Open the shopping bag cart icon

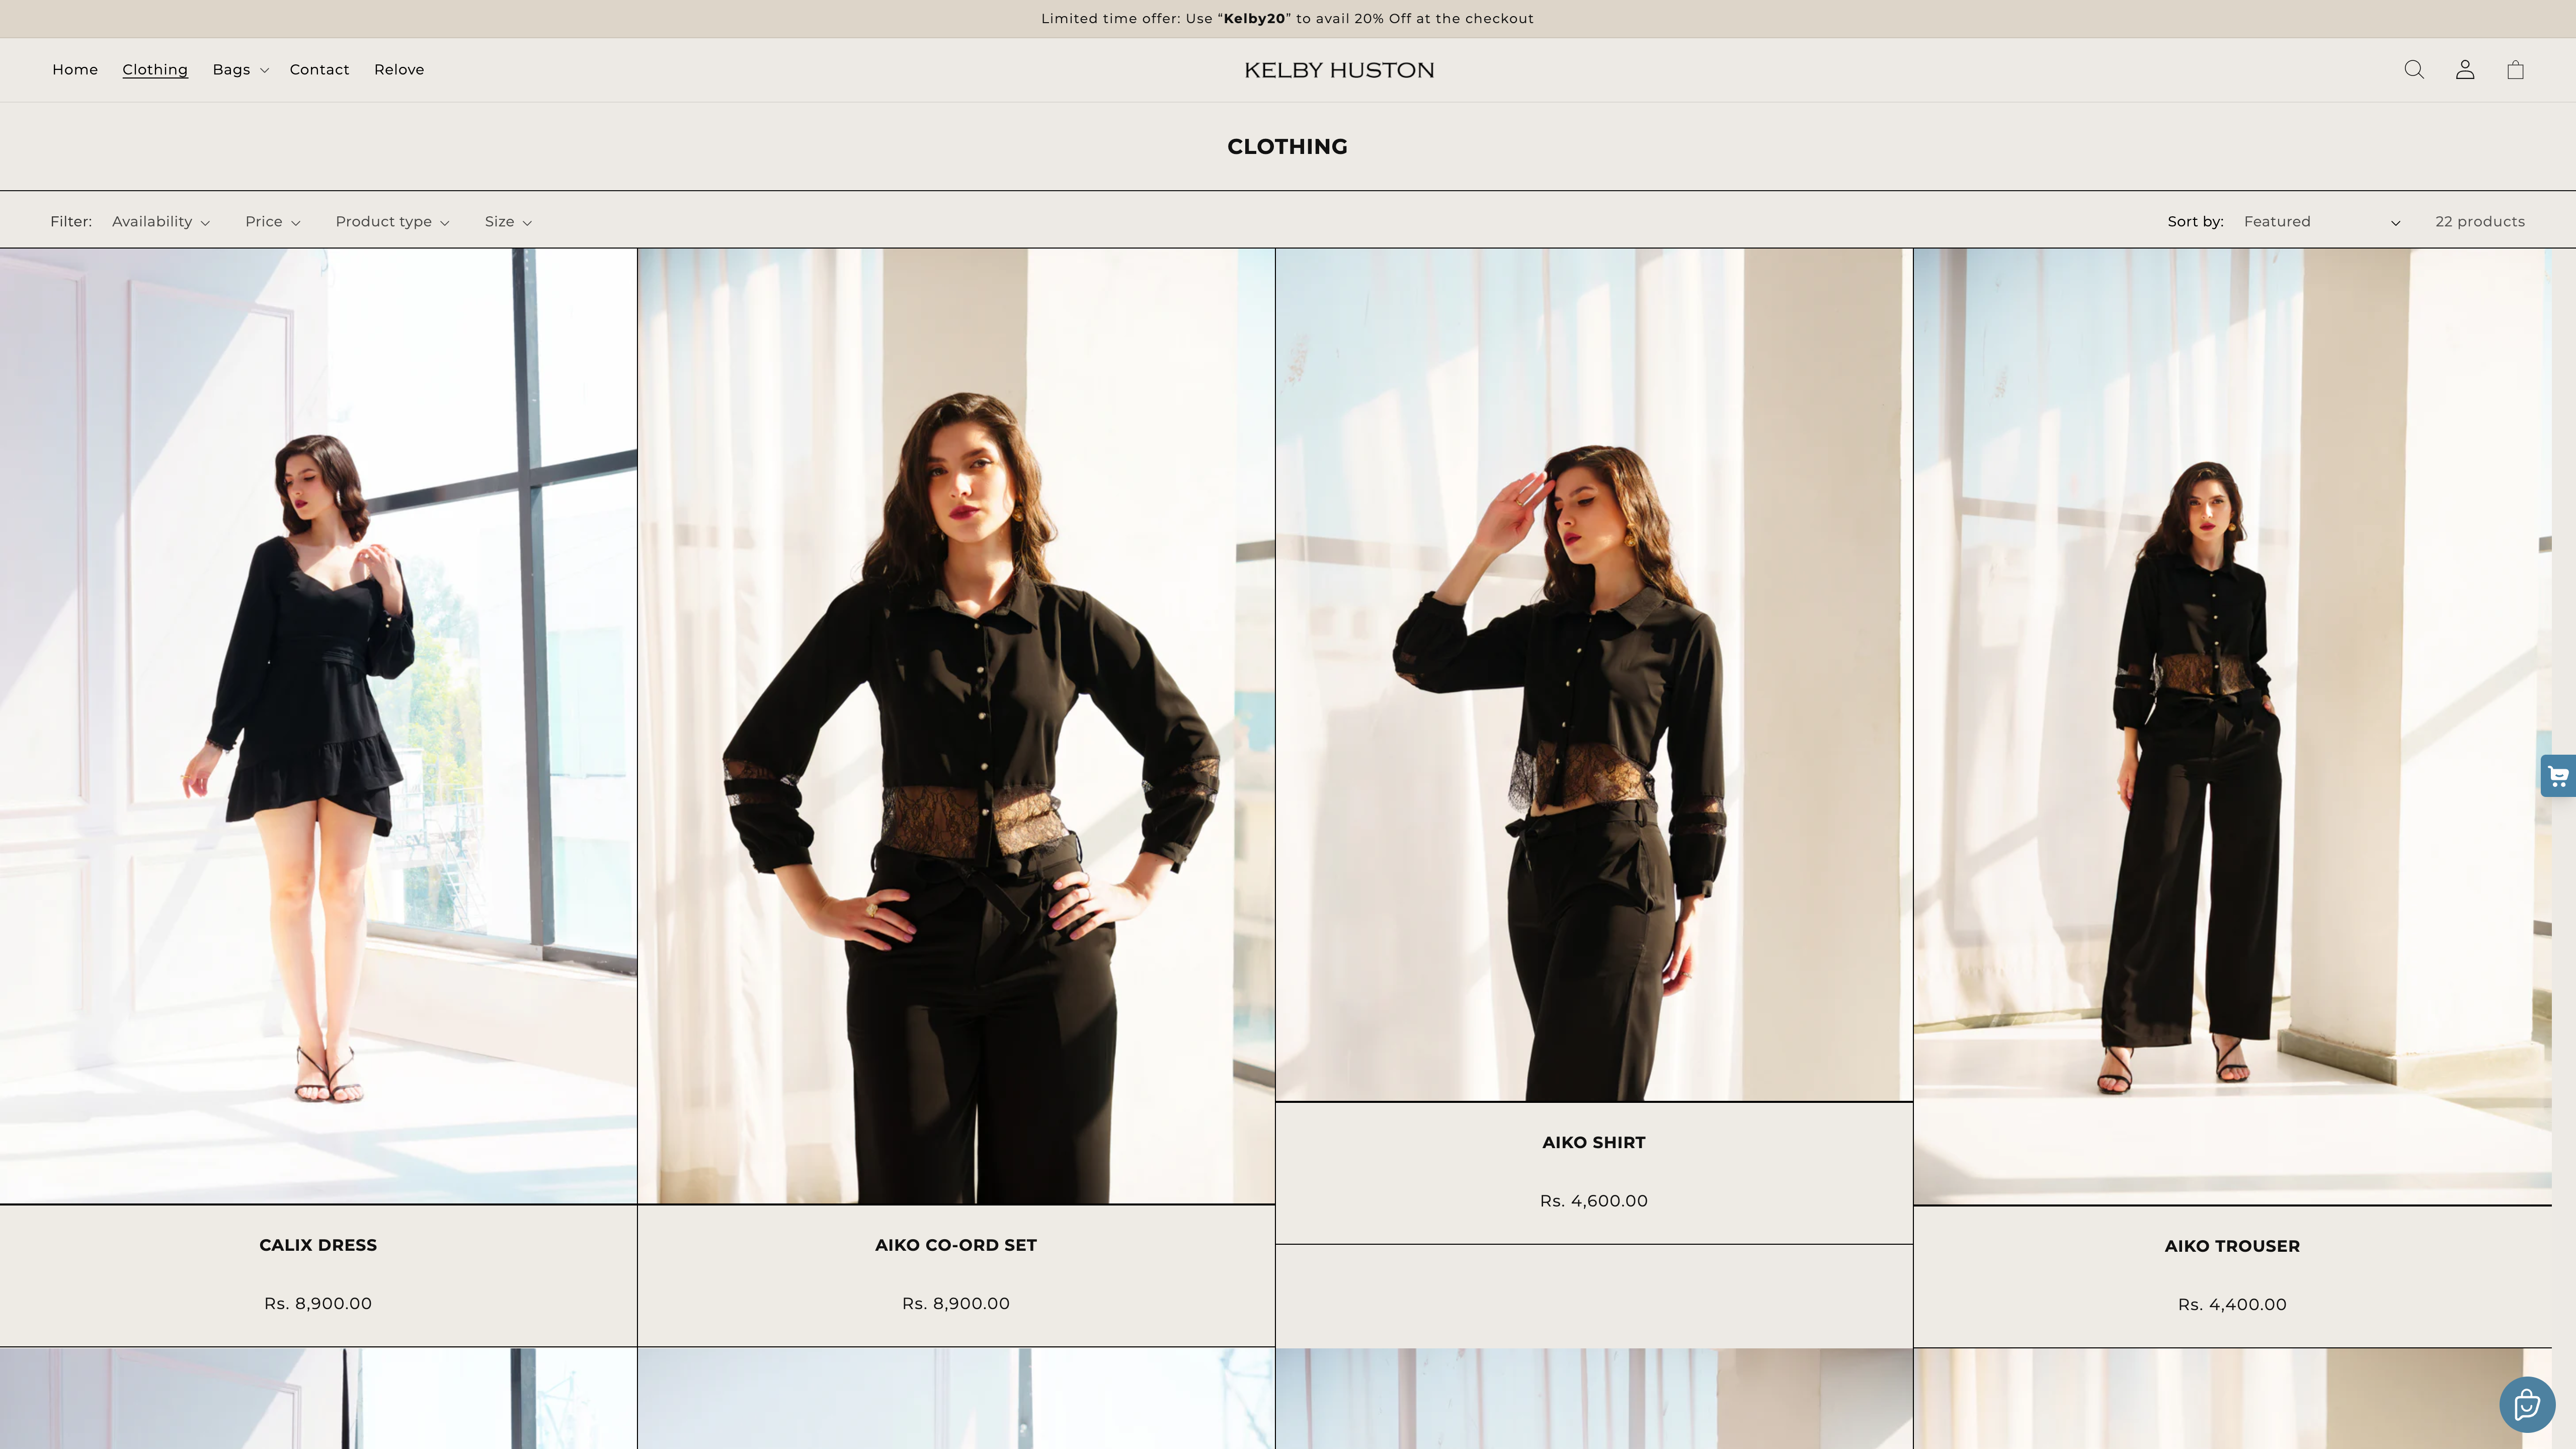click(x=2515, y=70)
